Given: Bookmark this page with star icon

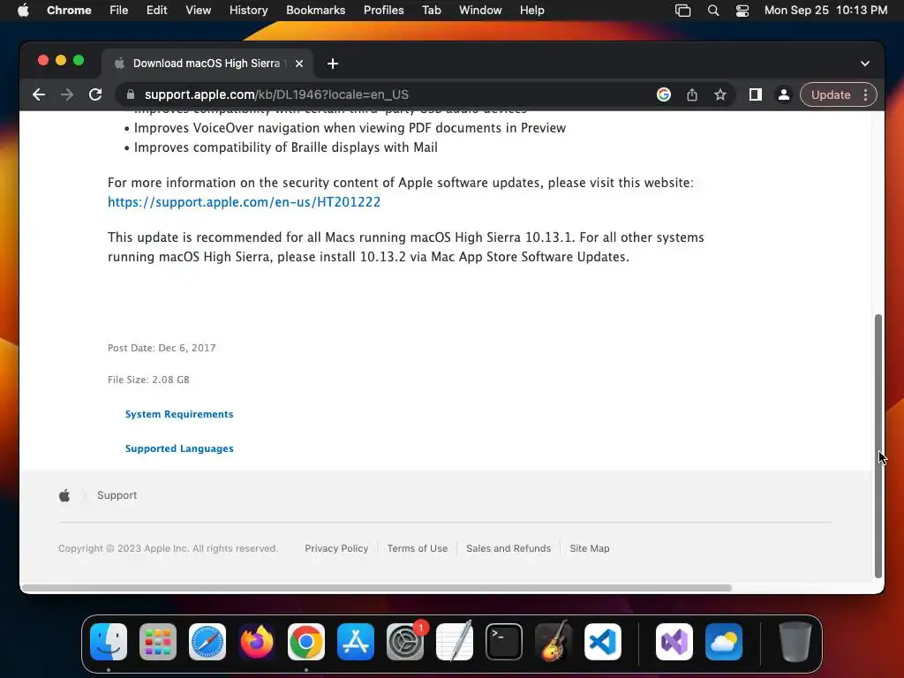Looking at the screenshot, I should [720, 94].
